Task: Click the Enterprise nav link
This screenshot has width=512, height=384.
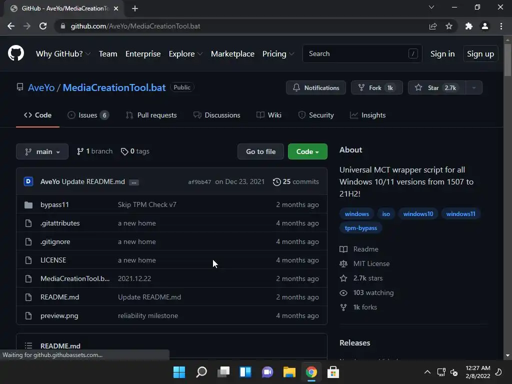Action: pos(143,54)
